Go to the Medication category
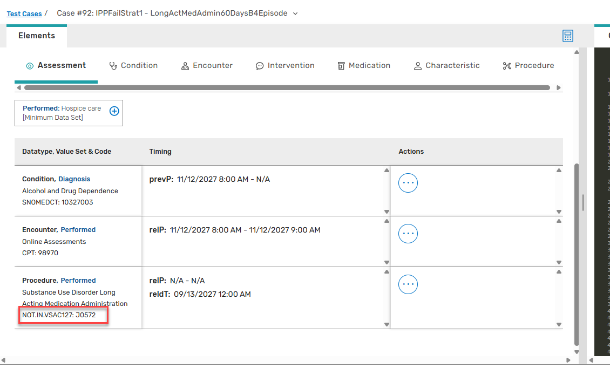Viewport: 610px width, 368px height. (x=363, y=66)
